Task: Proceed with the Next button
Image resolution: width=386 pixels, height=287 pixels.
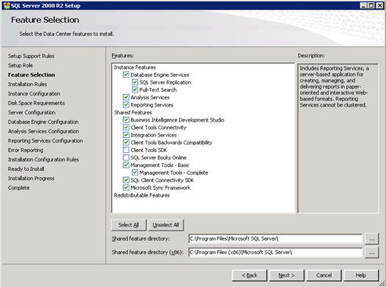Action: pos(286,275)
